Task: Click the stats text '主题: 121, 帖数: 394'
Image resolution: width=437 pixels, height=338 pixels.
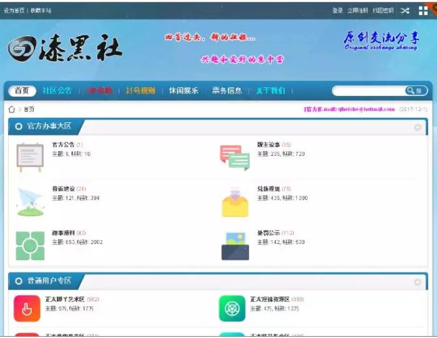Action: click(x=76, y=198)
